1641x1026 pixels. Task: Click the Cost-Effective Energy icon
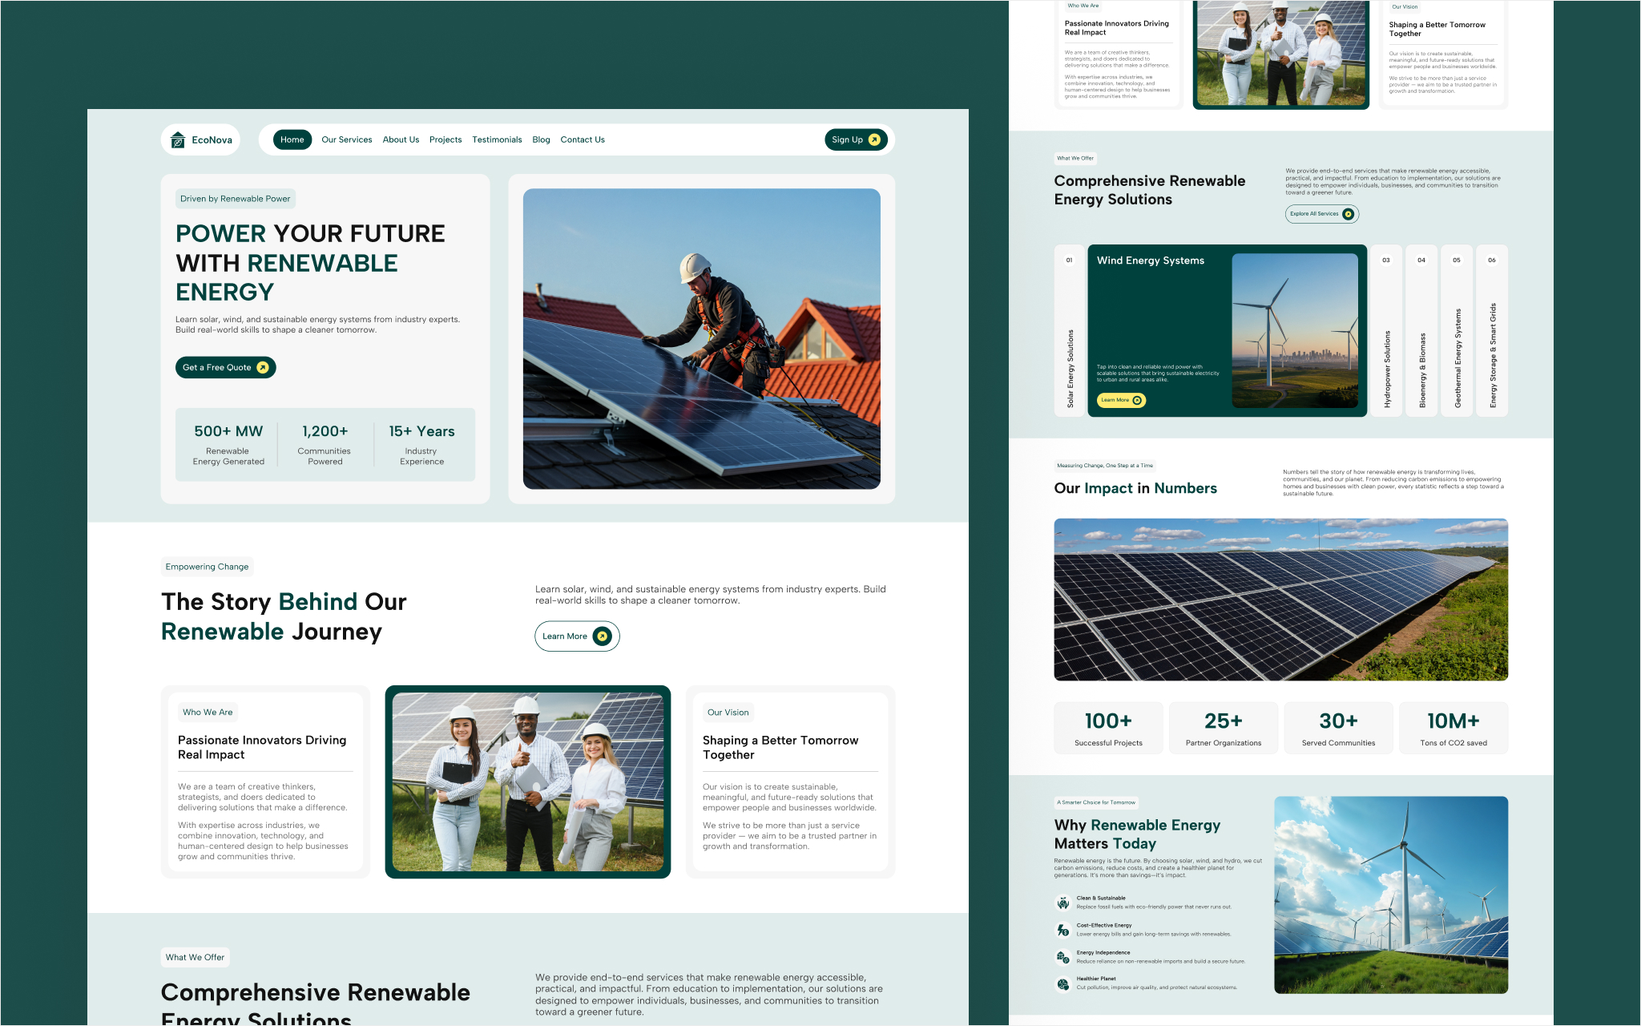pos(1062,930)
